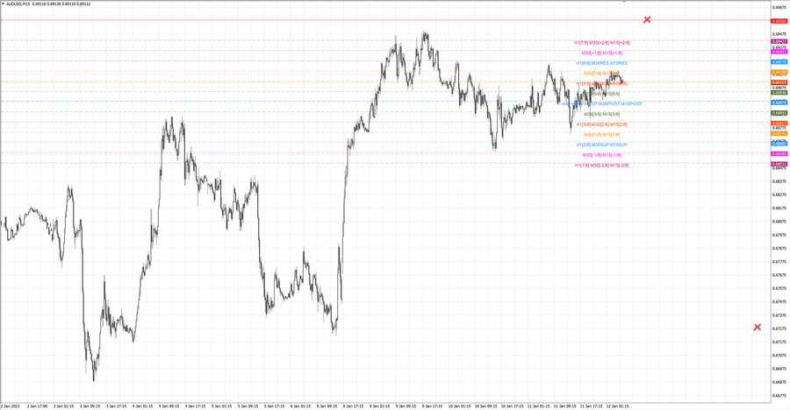Click the 0.66775 value on price scale
The width and height of the screenshot is (790, 410).
point(779,395)
